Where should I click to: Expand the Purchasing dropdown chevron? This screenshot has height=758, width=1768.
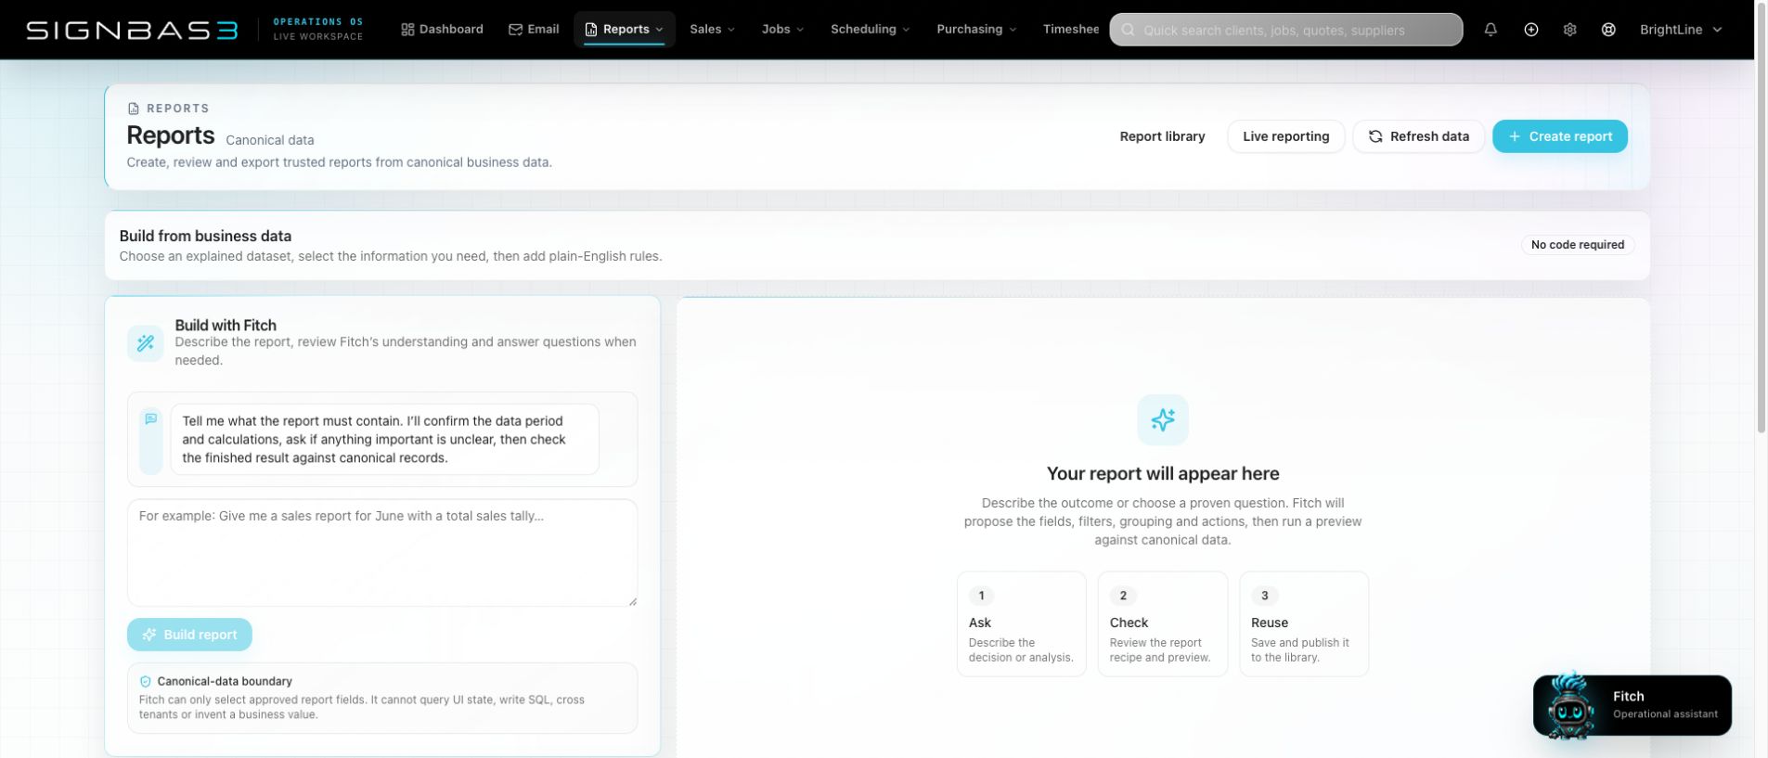tap(1013, 30)
